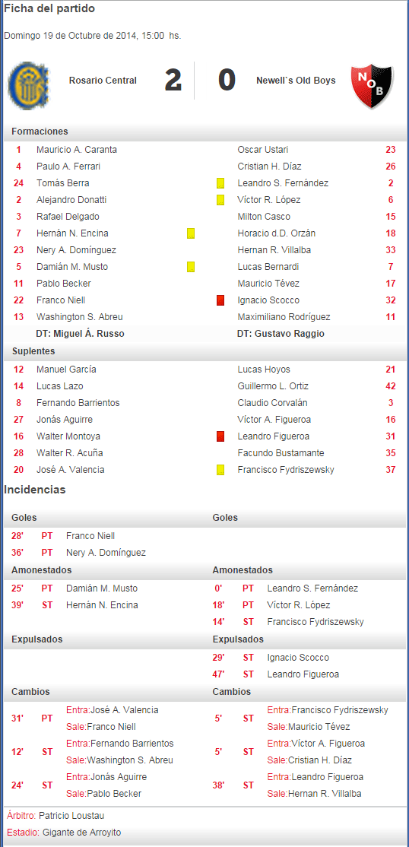The image size is (409, 847).
Task: Click red card icon beside Ignacio Scocco
Action: (x=220, y=300)
